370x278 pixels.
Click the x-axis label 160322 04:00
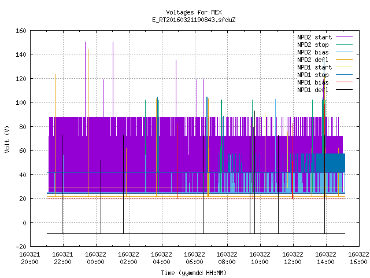coord(161,258)
